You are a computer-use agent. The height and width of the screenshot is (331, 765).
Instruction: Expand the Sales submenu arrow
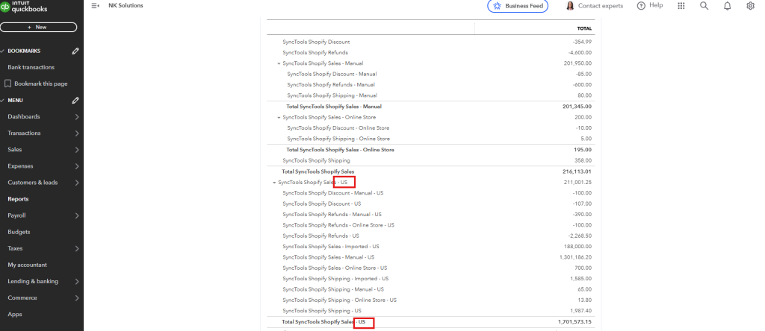[x=77, y=150]
